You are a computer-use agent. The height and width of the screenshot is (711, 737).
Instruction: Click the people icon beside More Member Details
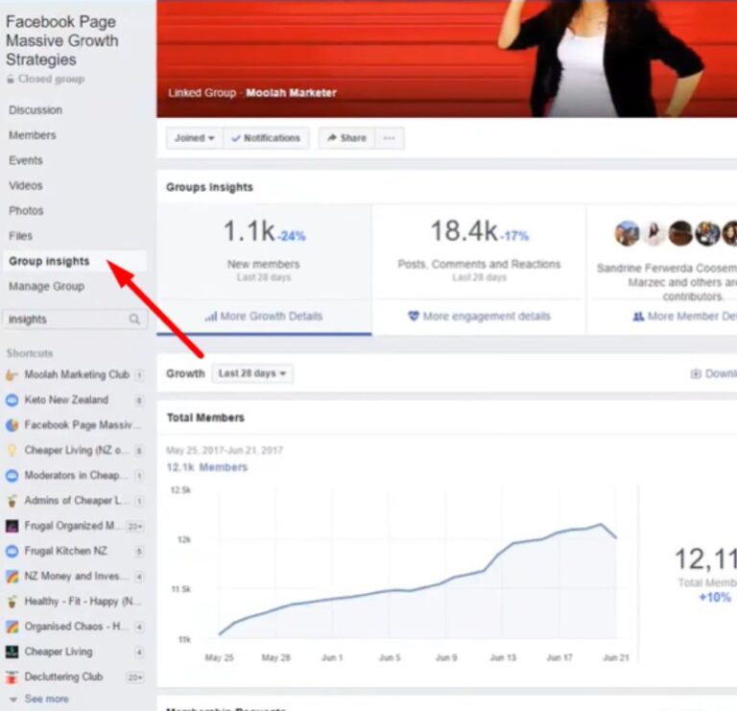pyautogui.click(x=638, y=317)
